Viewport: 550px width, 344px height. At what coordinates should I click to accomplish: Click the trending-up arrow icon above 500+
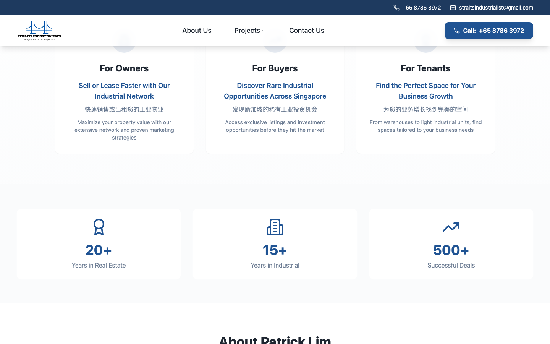pos(451,227)
